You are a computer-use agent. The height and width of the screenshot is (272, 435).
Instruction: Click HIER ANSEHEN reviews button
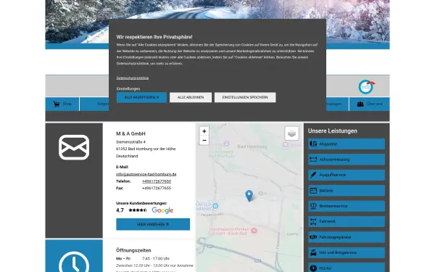[153, 224]
